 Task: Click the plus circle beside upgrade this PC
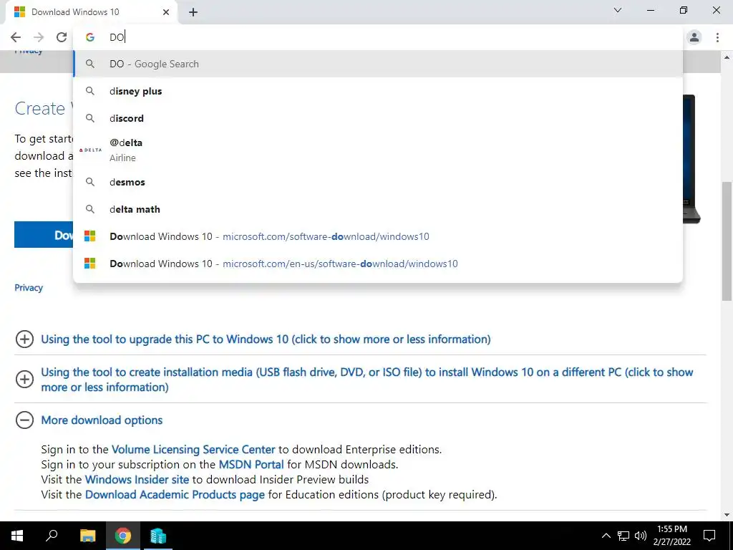pos(24,339)
